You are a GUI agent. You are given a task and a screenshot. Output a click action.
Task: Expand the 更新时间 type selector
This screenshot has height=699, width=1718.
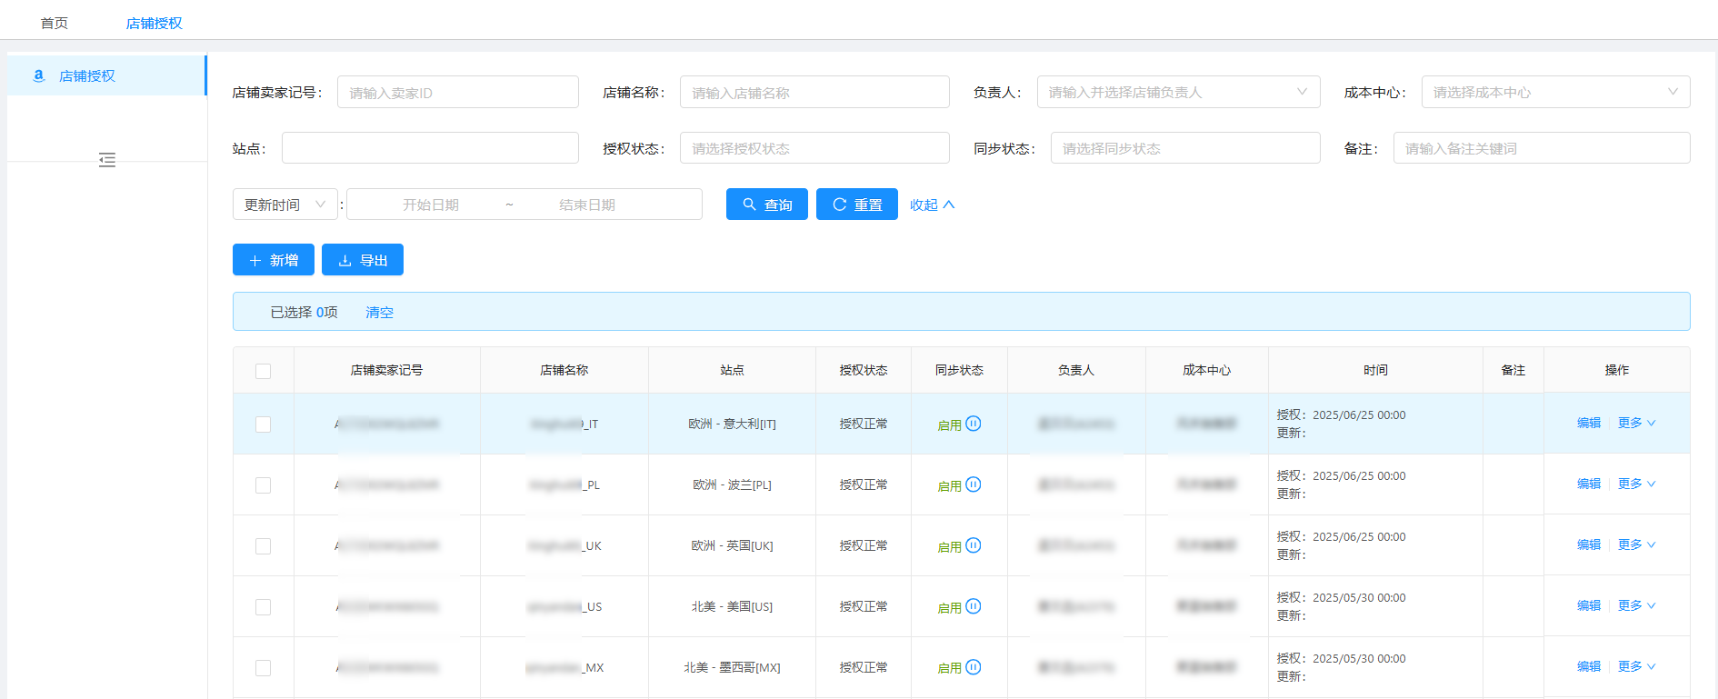click(285, 205)
